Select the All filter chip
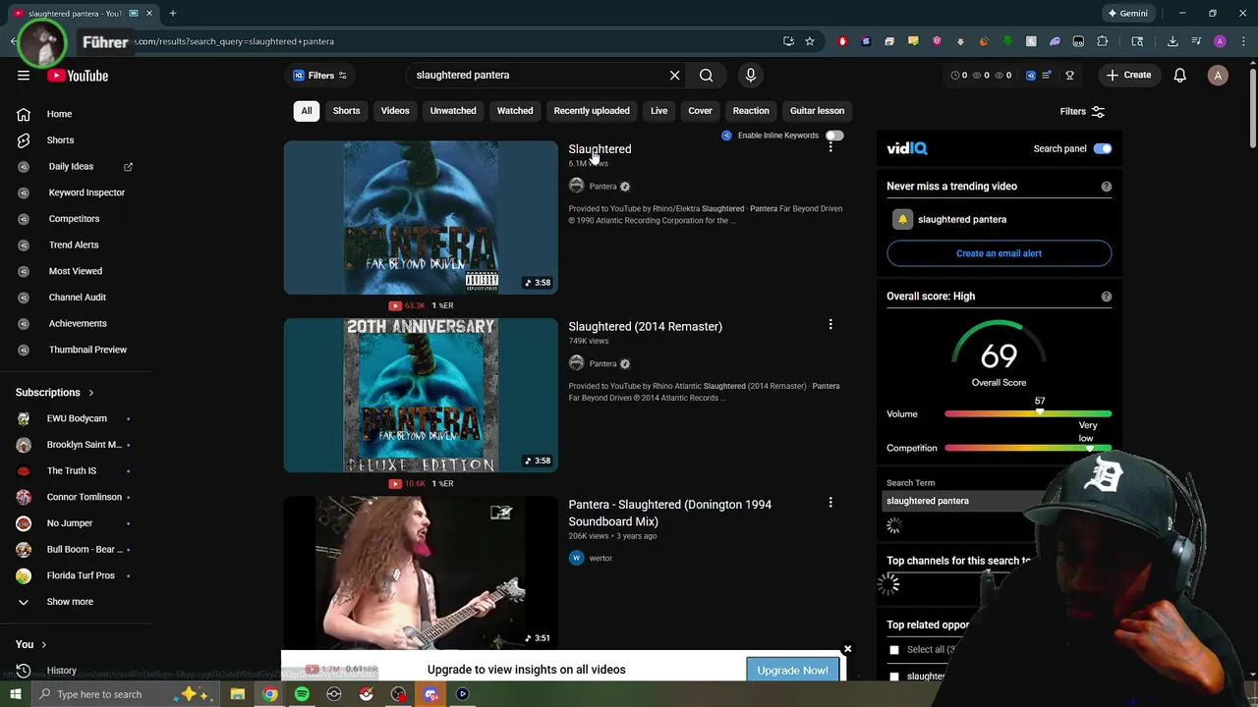 [307, 111]
